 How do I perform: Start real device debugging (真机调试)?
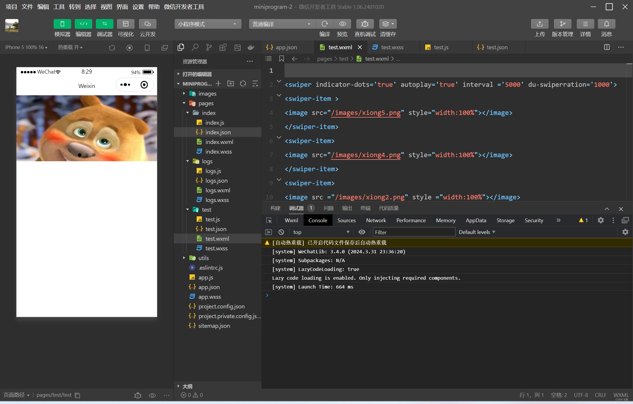click(365, 24)
